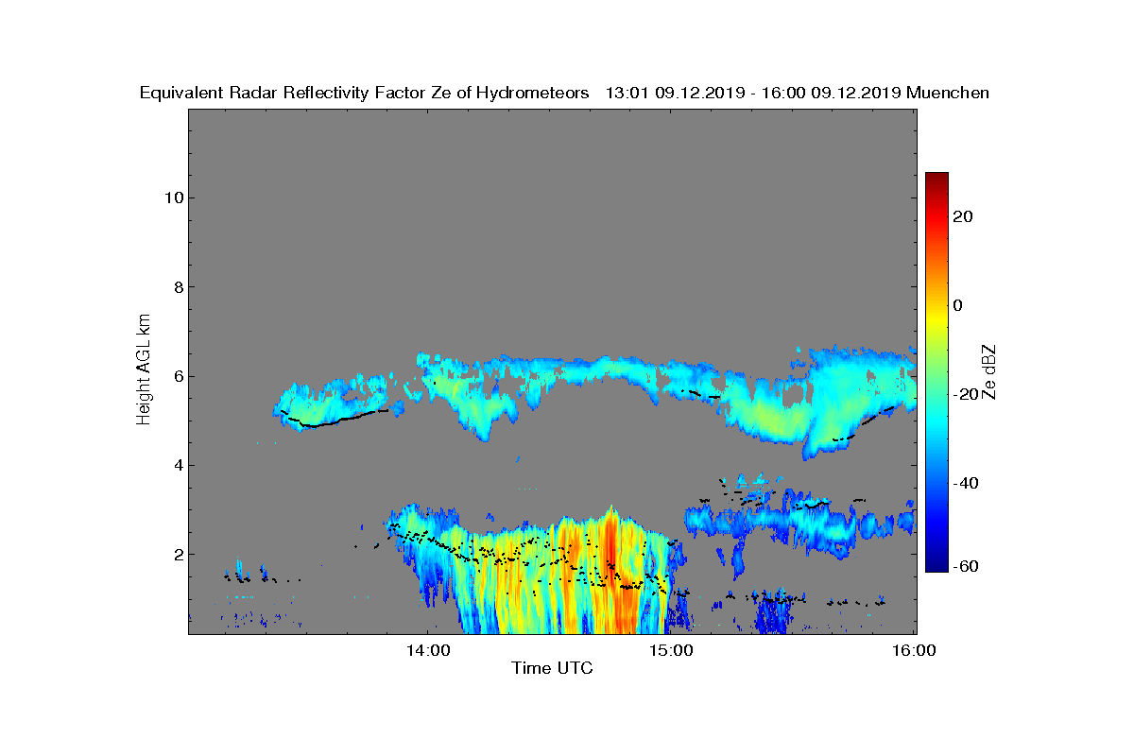Click the height tick label 10
This screenshot has height=756, width=1134.
(172, 198)
